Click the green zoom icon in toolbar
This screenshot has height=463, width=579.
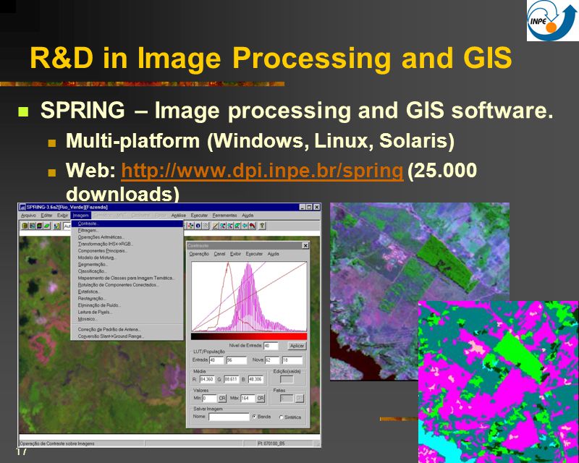point(237,226)
